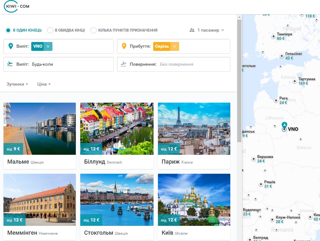The image size is (320, 241).
Task: Click the Рига map marker
Action: click(x=276, y=100)
